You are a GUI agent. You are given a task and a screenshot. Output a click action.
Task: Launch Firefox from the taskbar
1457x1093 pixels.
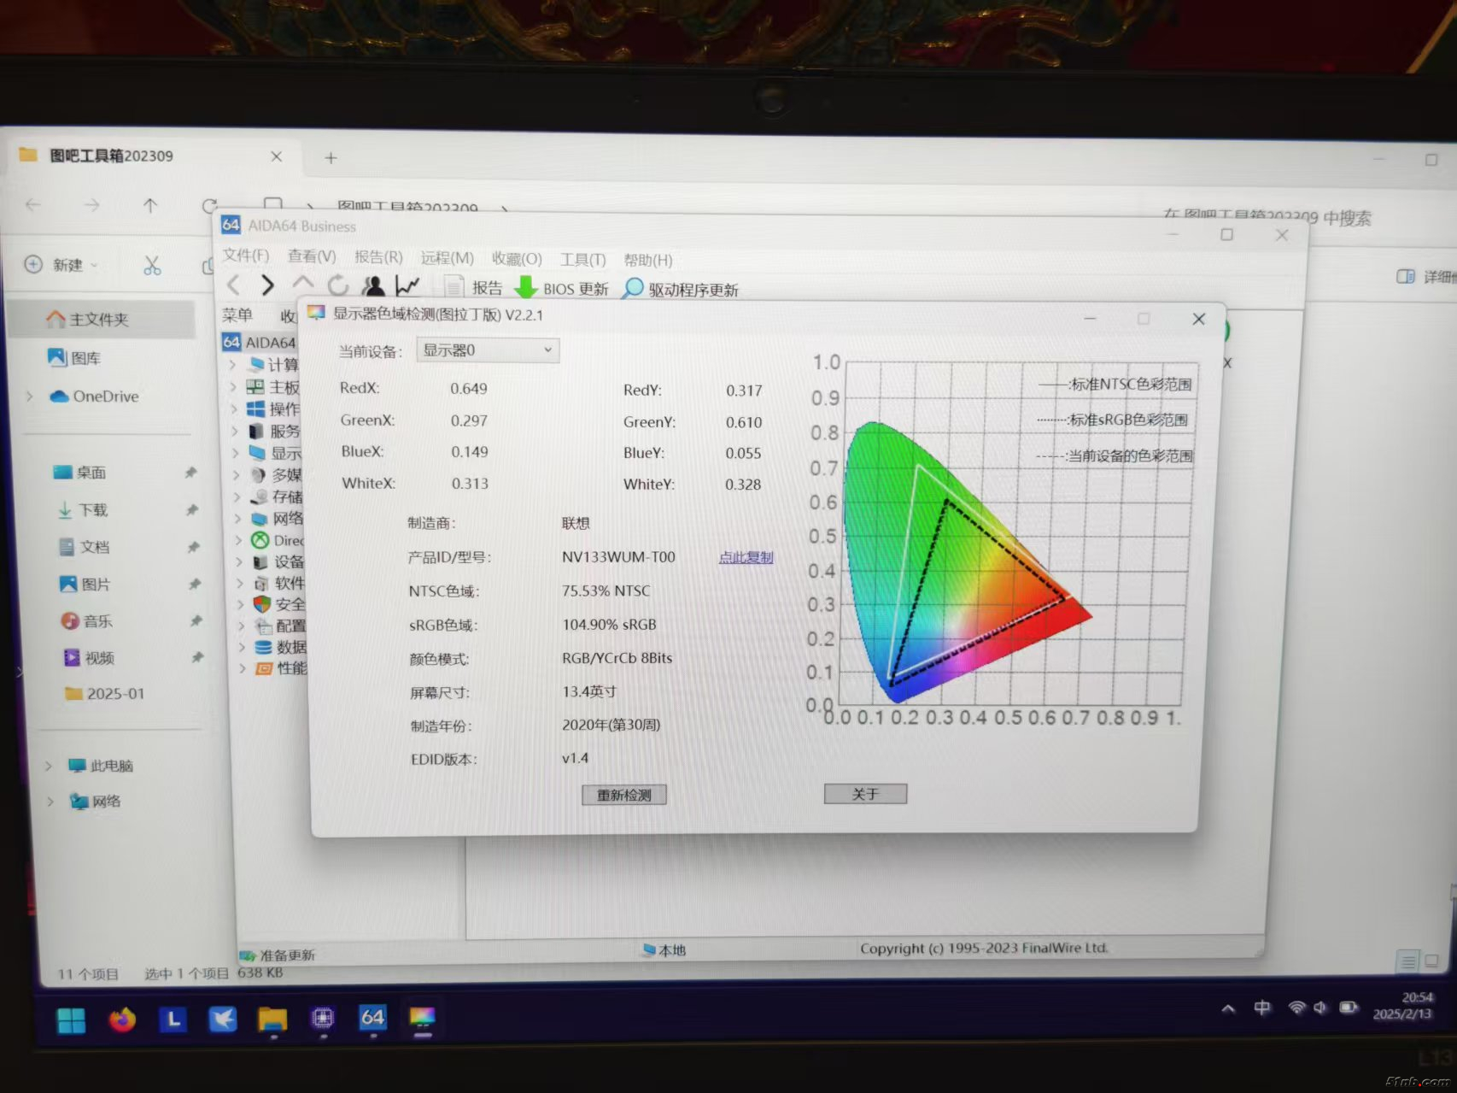pos(123,1020)
